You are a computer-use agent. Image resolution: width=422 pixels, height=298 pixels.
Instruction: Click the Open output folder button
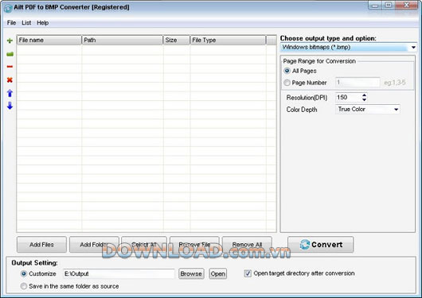218,273
